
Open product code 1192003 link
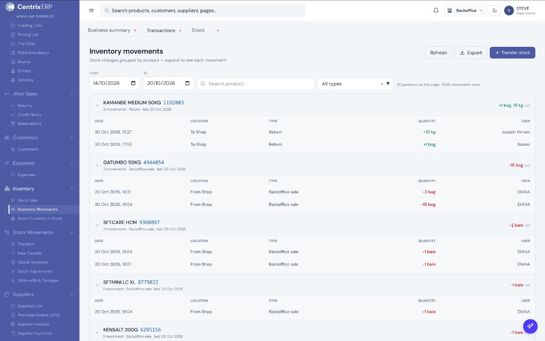click(x=174, y=103)
